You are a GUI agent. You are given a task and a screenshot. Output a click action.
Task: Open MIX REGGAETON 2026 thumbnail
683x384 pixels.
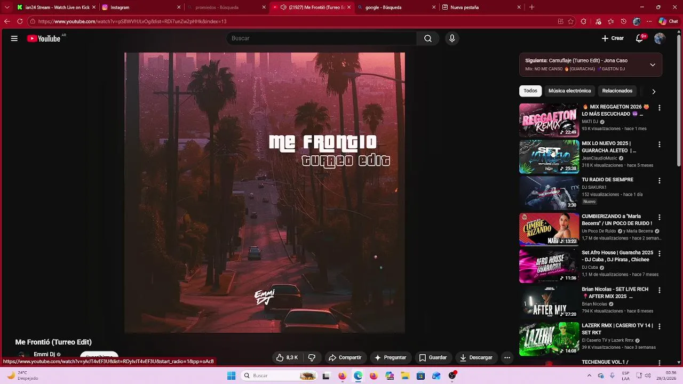tap(549, 120)
